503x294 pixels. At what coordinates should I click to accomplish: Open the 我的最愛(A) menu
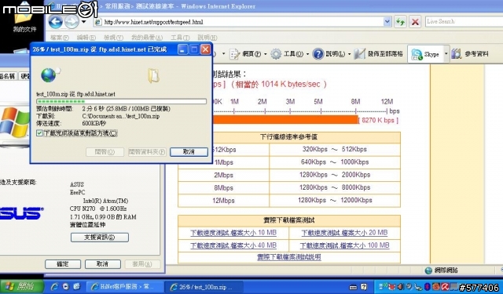(147, 38)
